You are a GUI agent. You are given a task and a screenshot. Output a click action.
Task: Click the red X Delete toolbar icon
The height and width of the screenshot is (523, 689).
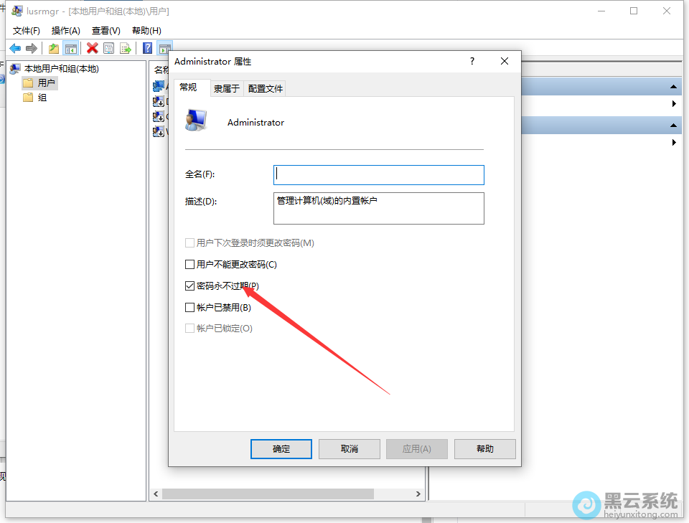coord(93,48)
